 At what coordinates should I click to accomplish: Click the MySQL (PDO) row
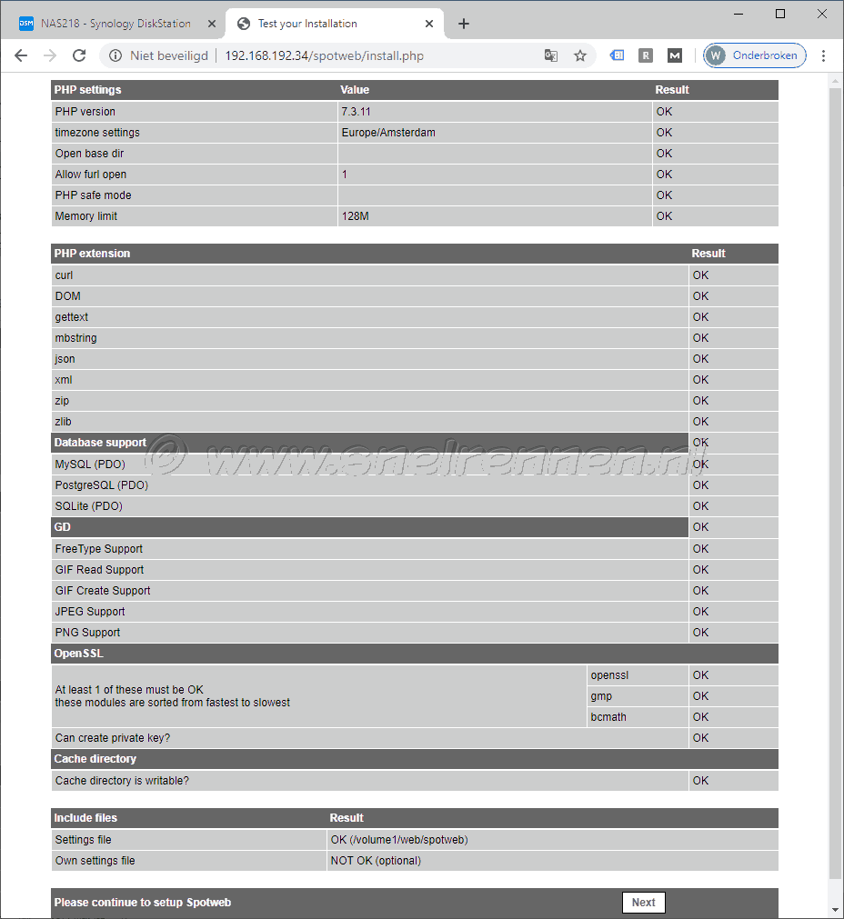pyautogui.click(x=415, y=464)
